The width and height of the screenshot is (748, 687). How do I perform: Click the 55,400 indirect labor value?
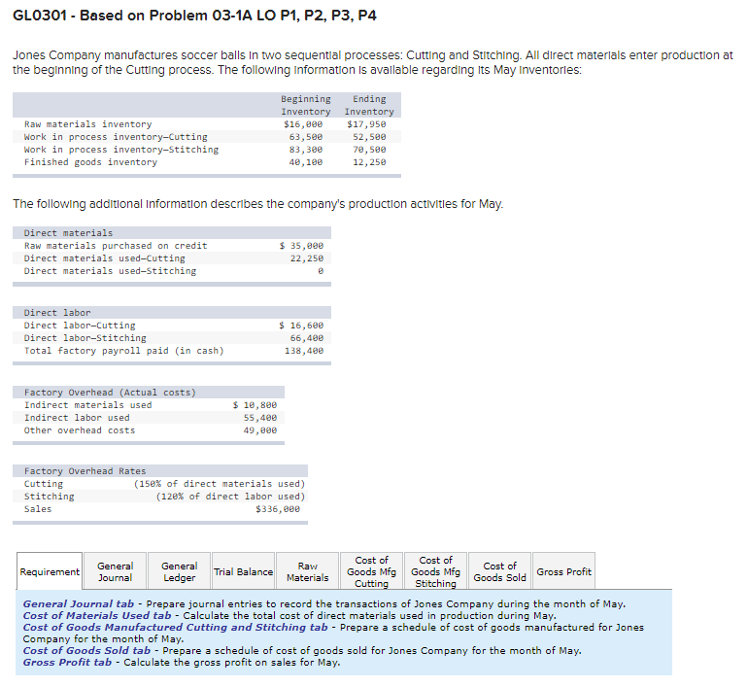point(260,418)
